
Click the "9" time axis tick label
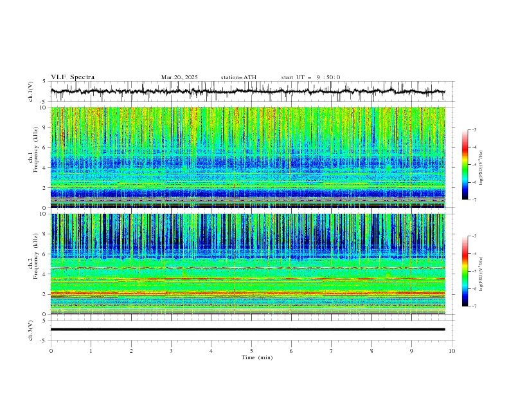click(x=411, y=351)
